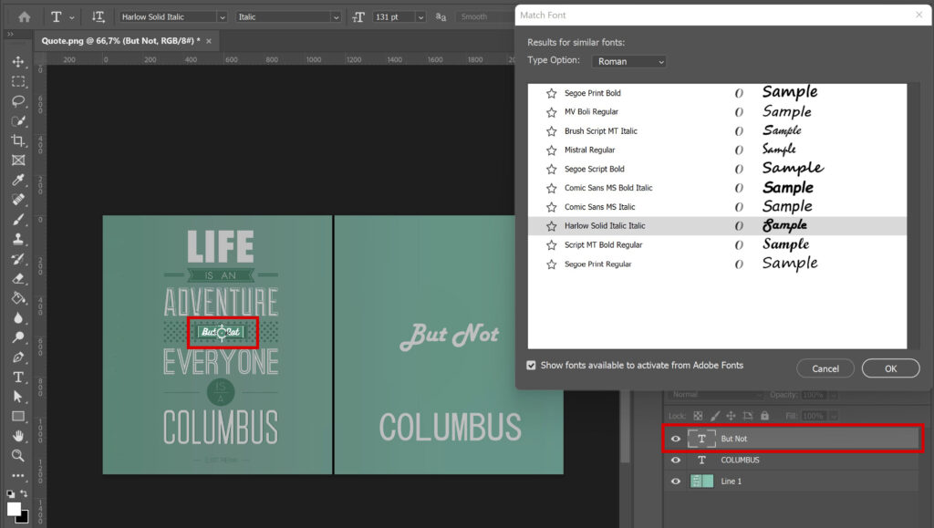This screenshot has width=934, height=528.
Task: Click the background color swatch
Action: click(24, 519)
